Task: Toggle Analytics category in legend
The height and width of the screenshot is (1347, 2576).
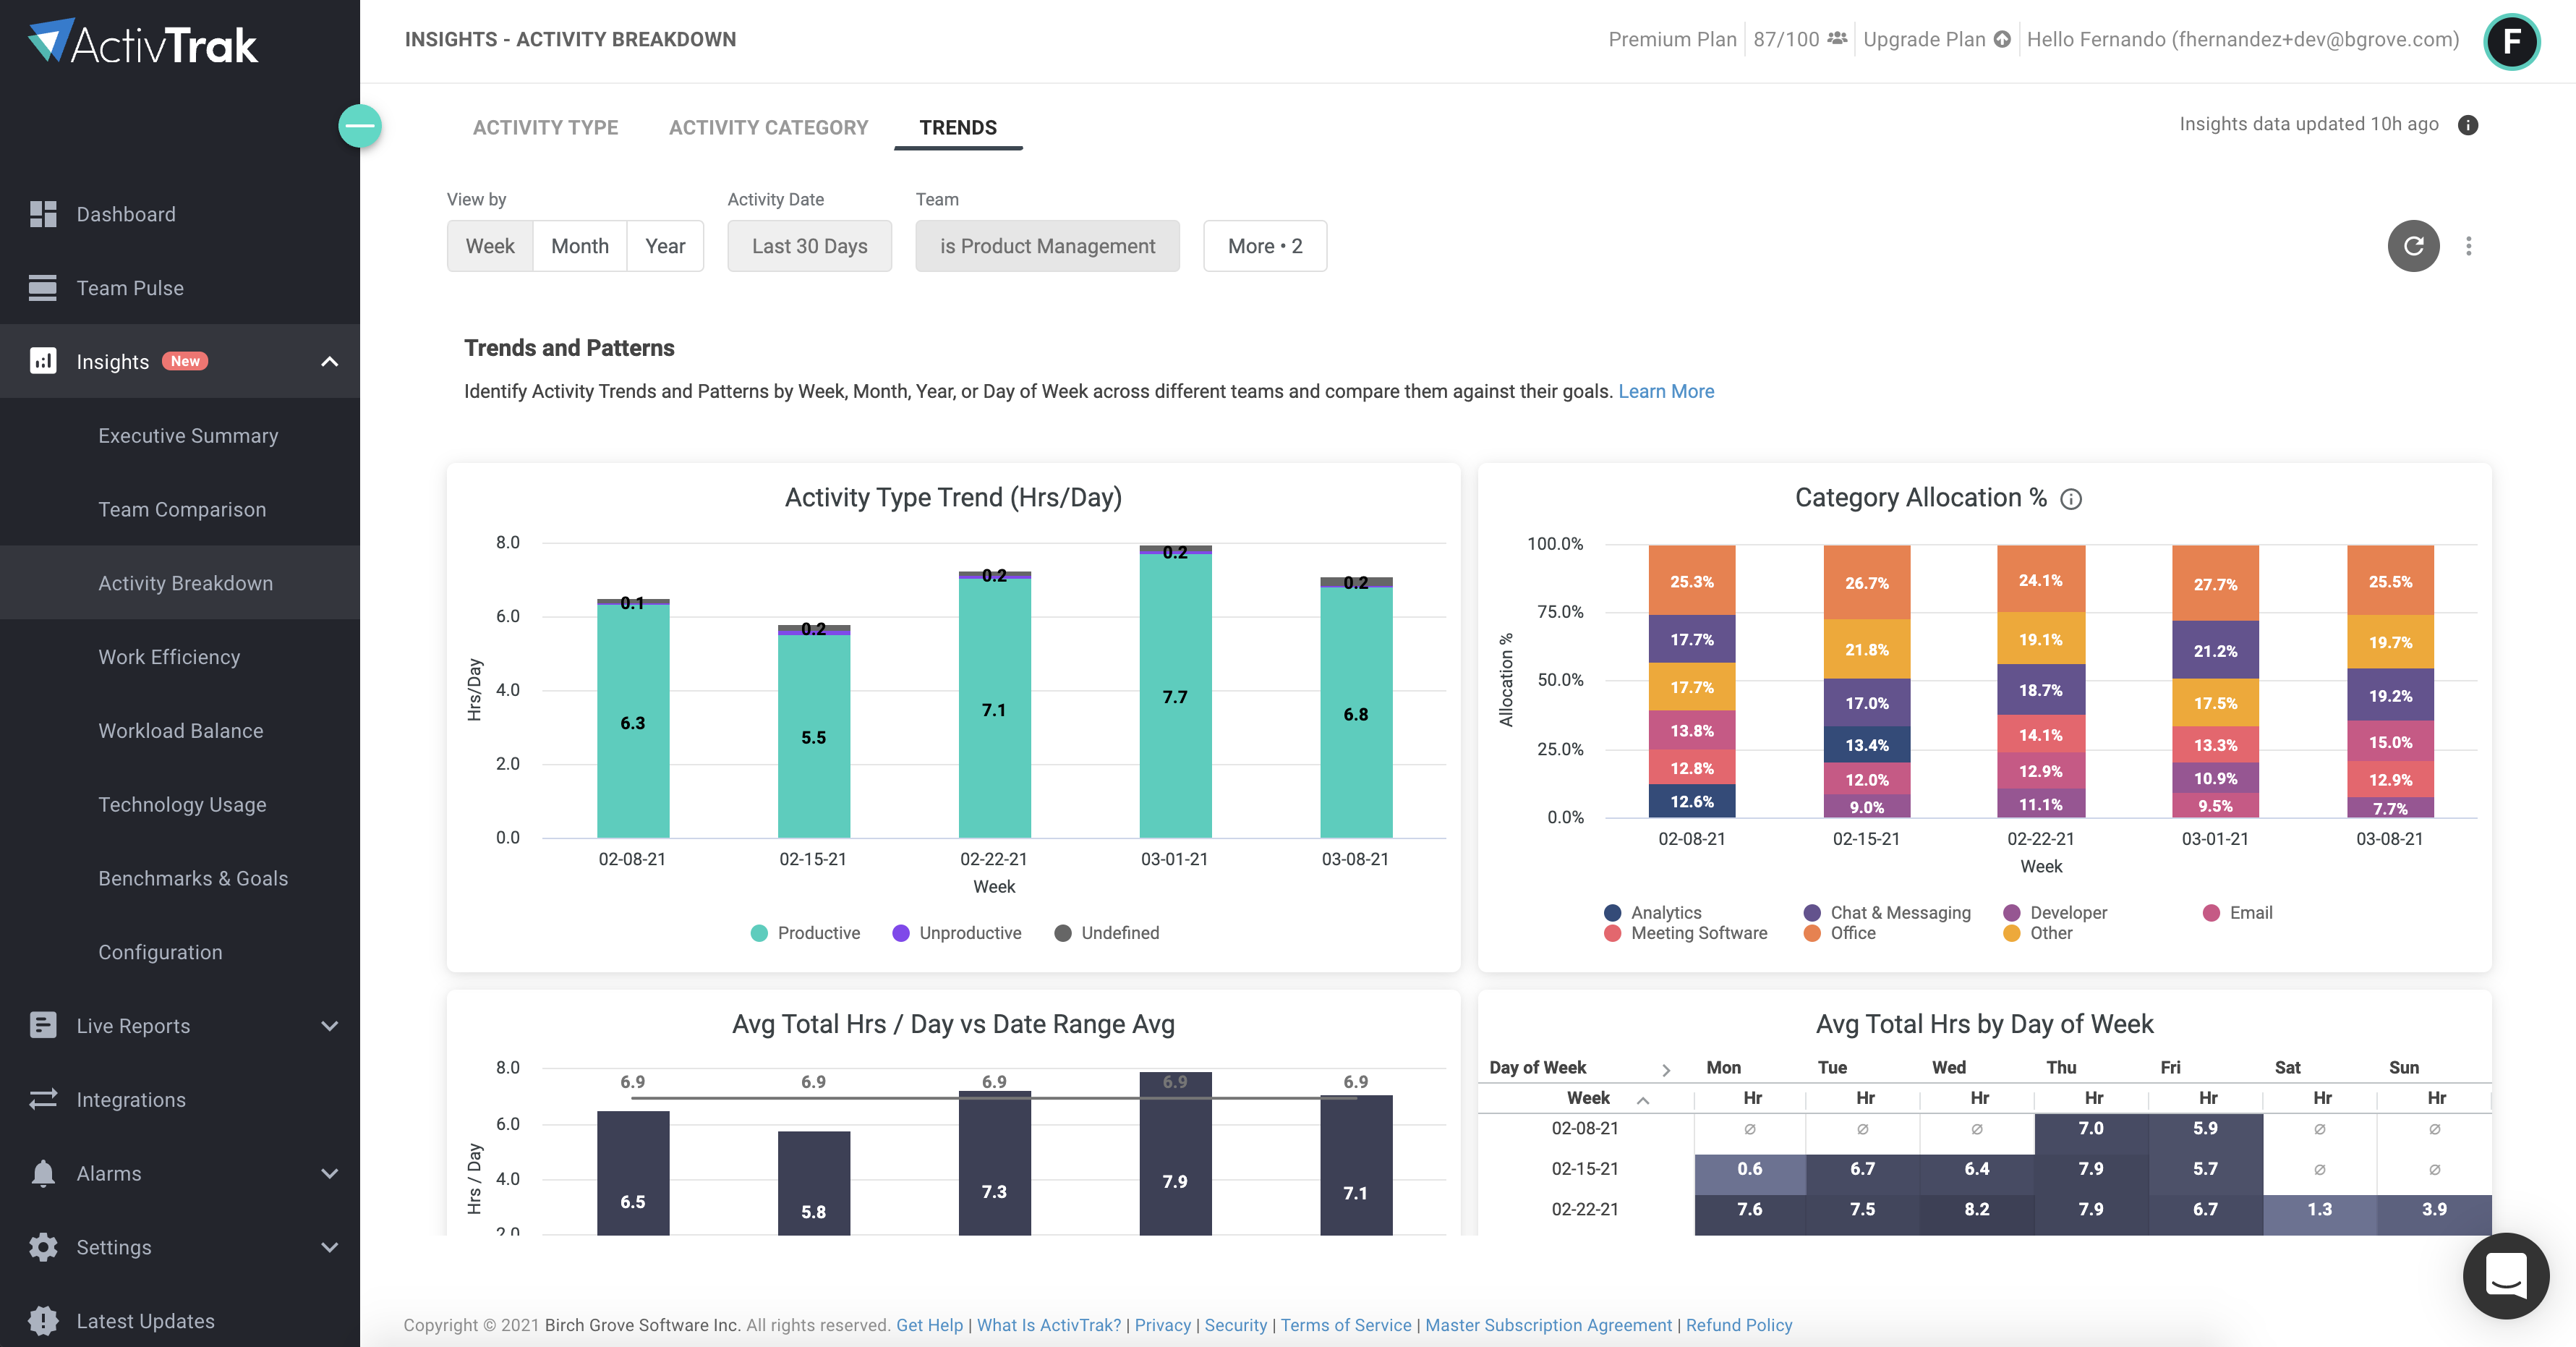Action: click(x=1653, y=913)
